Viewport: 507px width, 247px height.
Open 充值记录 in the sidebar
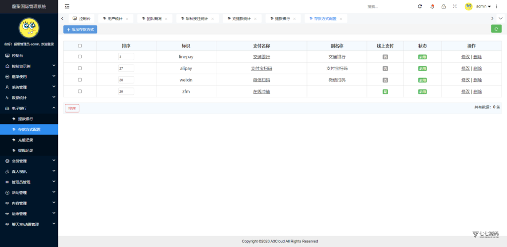(26, 140)
